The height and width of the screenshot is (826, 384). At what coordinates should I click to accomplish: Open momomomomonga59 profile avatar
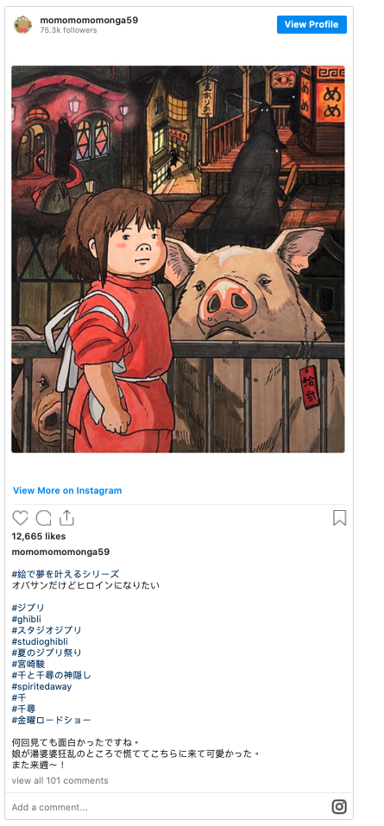coord(22,24)
